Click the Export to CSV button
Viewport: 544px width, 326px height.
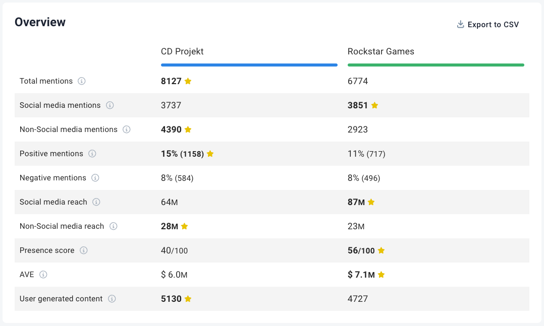click(x=487, y=25)
